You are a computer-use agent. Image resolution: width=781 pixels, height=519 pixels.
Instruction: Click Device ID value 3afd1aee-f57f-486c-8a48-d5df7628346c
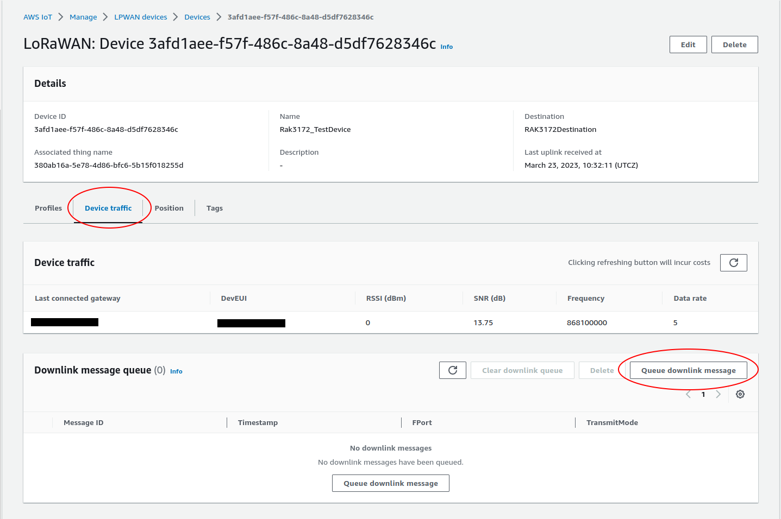coord(106,129)
